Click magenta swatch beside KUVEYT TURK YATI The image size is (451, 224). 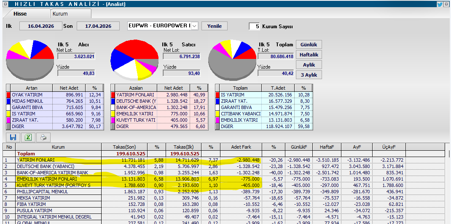coord(113,120)
